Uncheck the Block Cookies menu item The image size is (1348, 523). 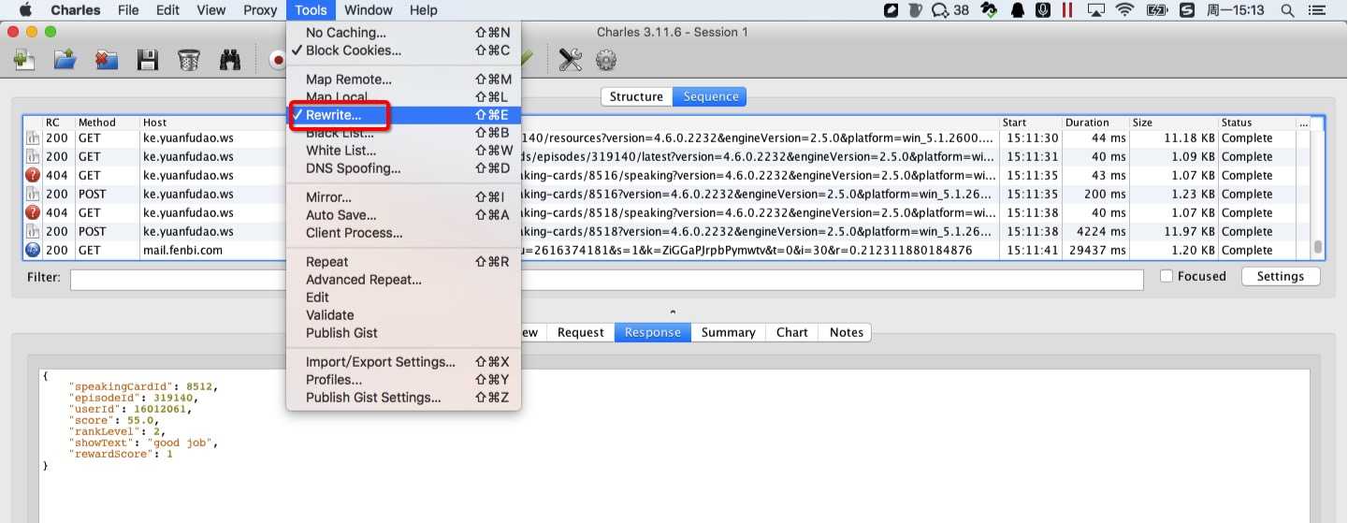403,51
